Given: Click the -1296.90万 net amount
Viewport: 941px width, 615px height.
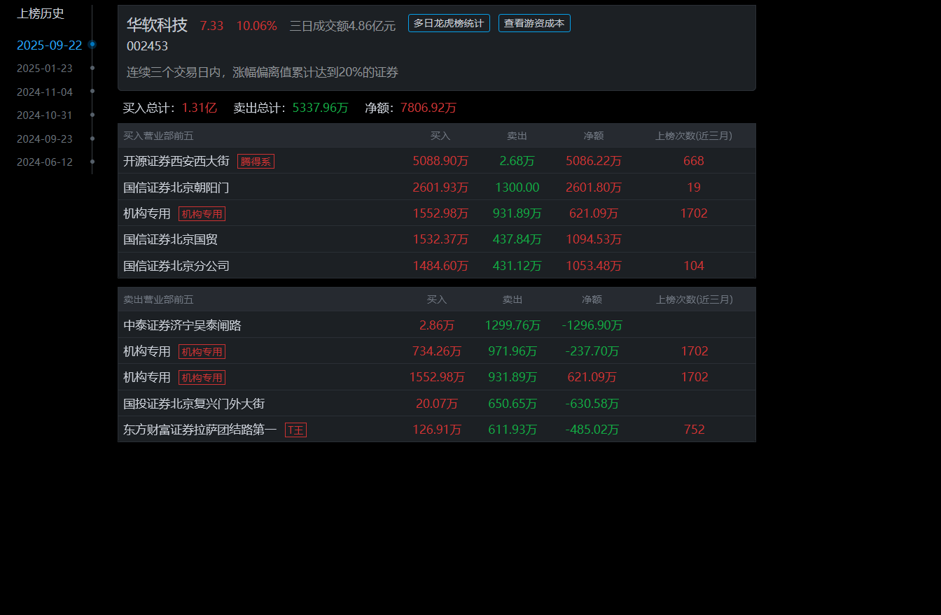Looking at the screenshot, I should click(592, 325).
